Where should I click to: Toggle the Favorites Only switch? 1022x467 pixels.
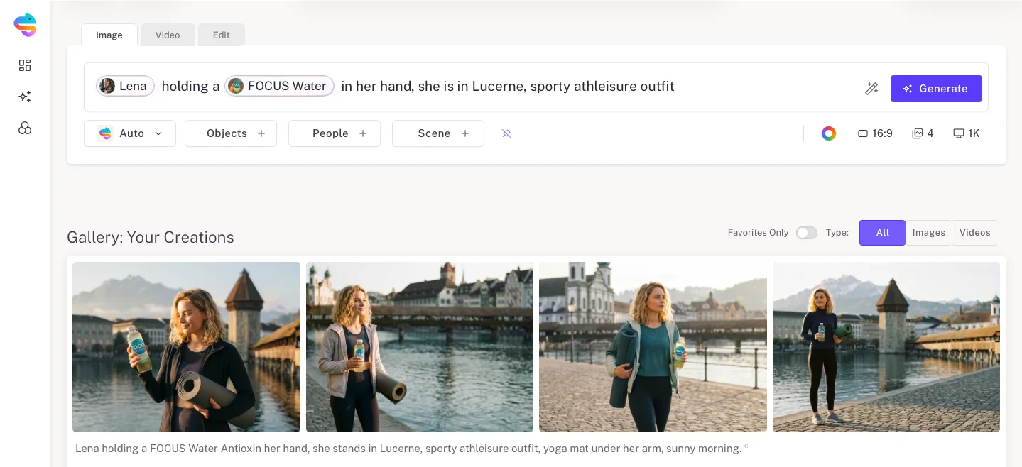click(x=806, y=233)
